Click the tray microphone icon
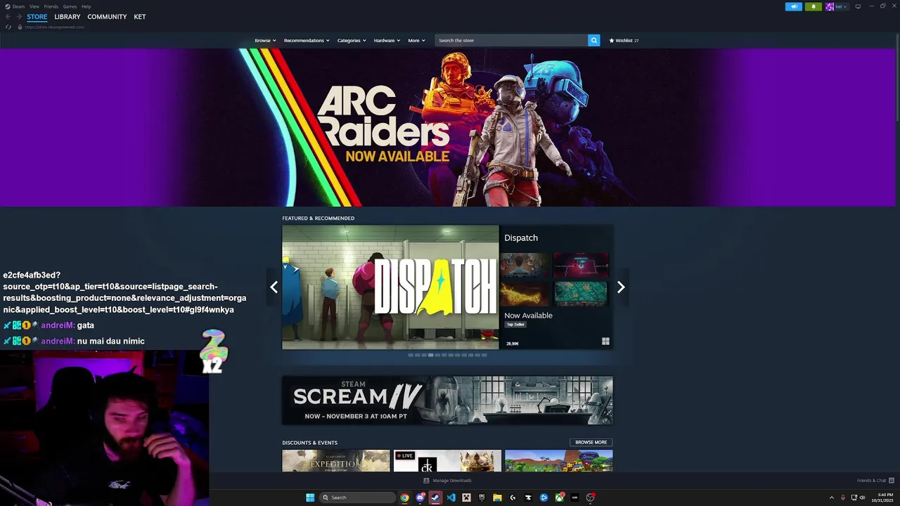 pos(843,498)
